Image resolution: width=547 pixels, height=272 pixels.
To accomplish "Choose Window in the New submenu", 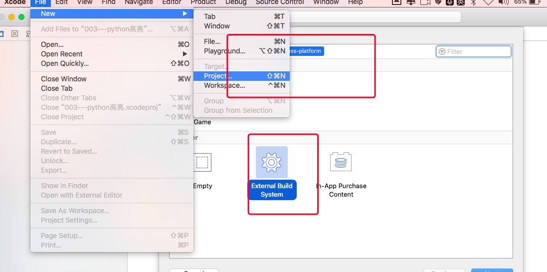I will (x=241, y=26).
